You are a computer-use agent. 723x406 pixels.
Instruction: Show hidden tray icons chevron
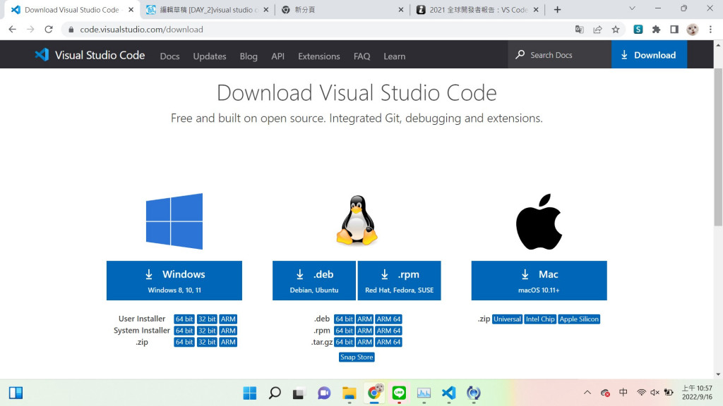587,393
